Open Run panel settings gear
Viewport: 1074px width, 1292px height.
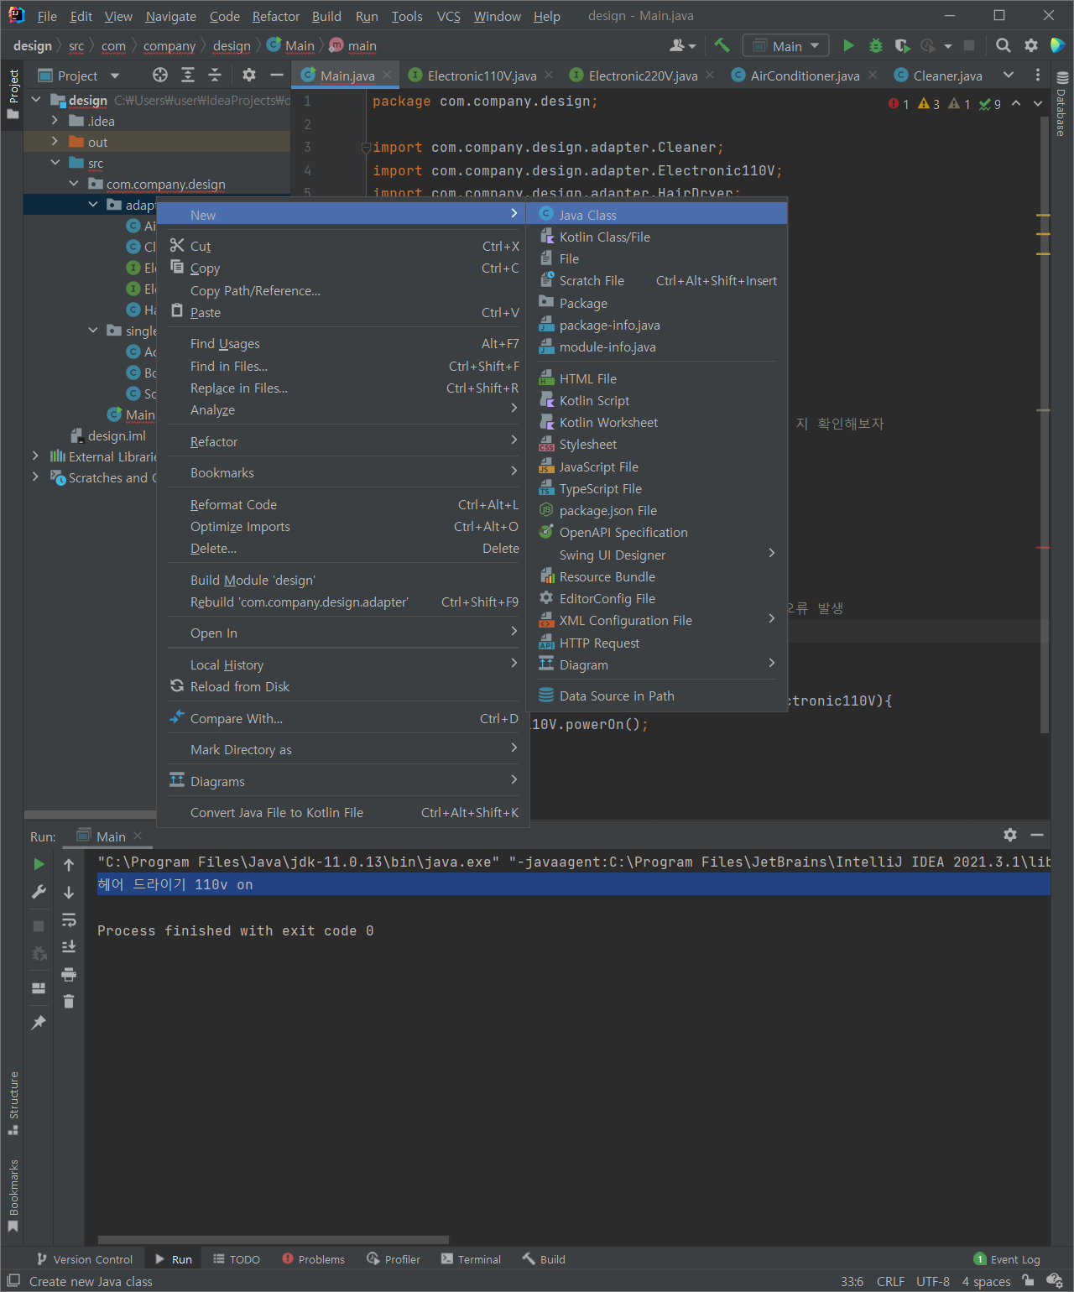pyautogui.click(x=1010, y=835)
